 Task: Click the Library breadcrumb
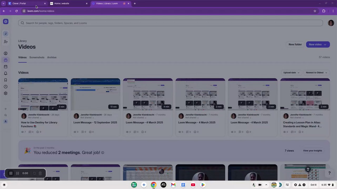tap(22, 41)
